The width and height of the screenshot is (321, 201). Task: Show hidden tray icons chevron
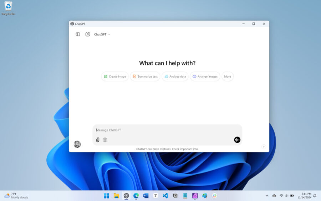tap(267, 196)
